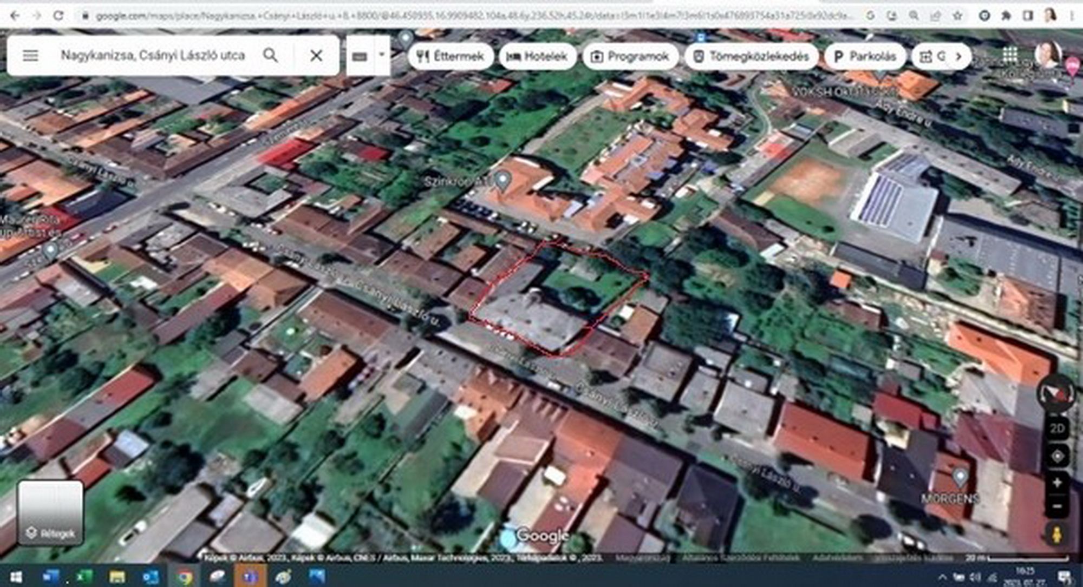Select the Programok category chip
The width and height of the screenshot is (1083, 587).
click(x=630, y=56)
